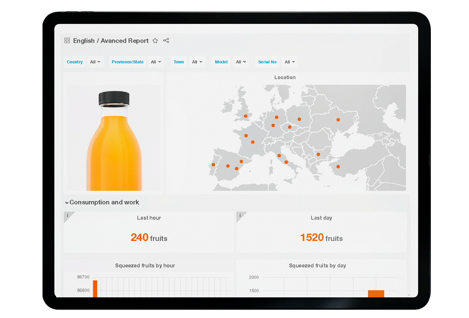469x318 pixels.
Task: Click the orange bar in the daily chart
Action: coord(376,294)
